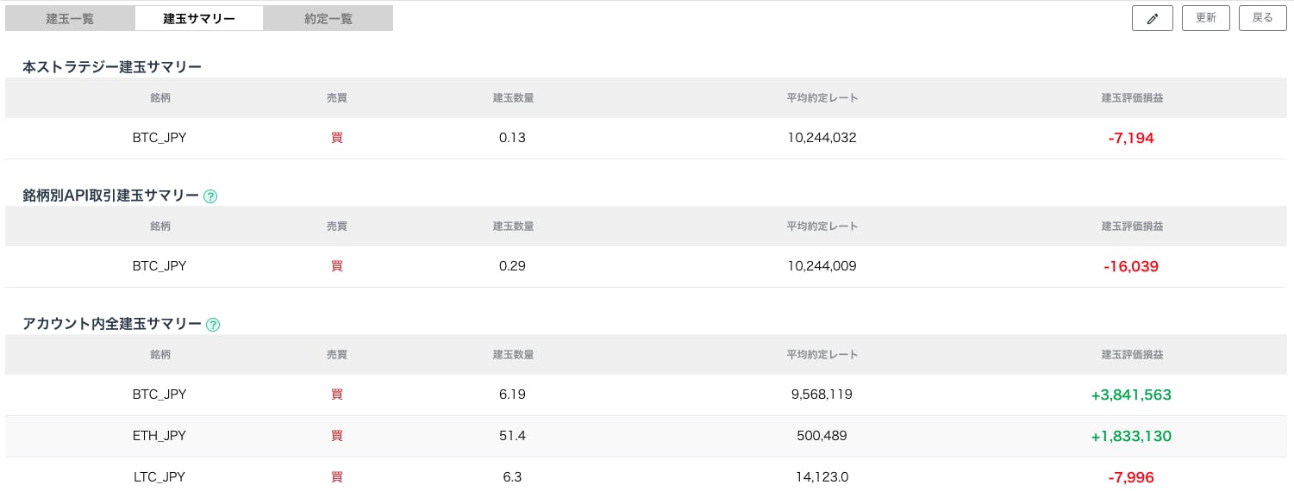Select BTC_JPY row with quantity 0.29
This screenshot has width=1294, height=491.
point(647,266)
